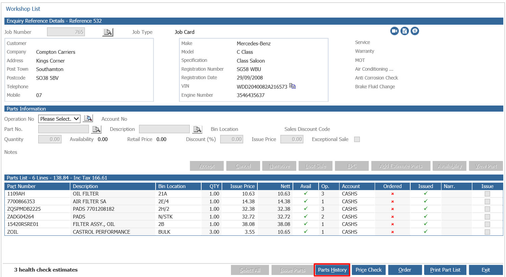Open the Operation No search lookup icon
506x277 pixels.
[x=88, y=118]
